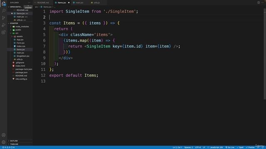Open utils.js in src folder tree
The height and width of the screenshot is (149, 266).
(20, 59)
